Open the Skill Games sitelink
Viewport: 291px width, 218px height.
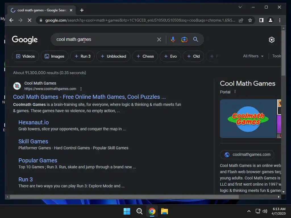pyautogui.click(x=33, y=141)
